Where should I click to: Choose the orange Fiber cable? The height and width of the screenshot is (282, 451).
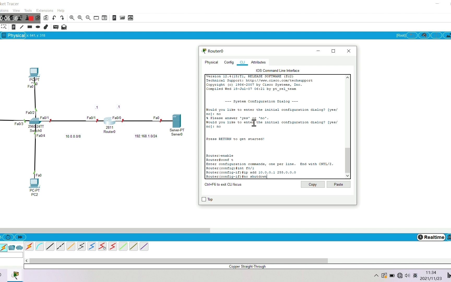click(71, 246)
